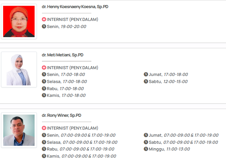Image resolution: width=226 pixels, height=162 pixels.
Task: Select dr. Henny's Senin 19:00-20:00 time slot
Action: [x=73, y=26]
